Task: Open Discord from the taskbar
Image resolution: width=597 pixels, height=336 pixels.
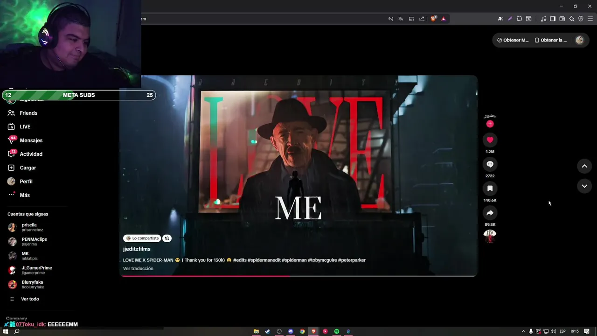Action: (291, 331)
